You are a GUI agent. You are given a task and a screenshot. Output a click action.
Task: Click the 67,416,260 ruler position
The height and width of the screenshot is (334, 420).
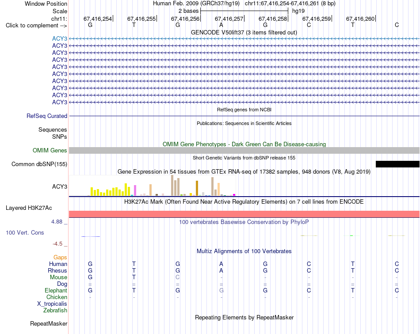coord(360,19)
